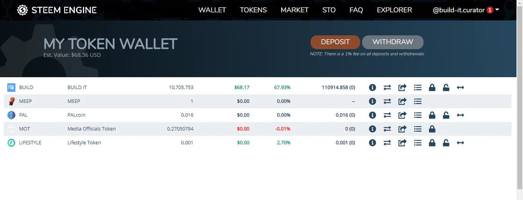Click LIFESTYLE change 2.70%
523x200 pixels.
[x=284, y=143]
